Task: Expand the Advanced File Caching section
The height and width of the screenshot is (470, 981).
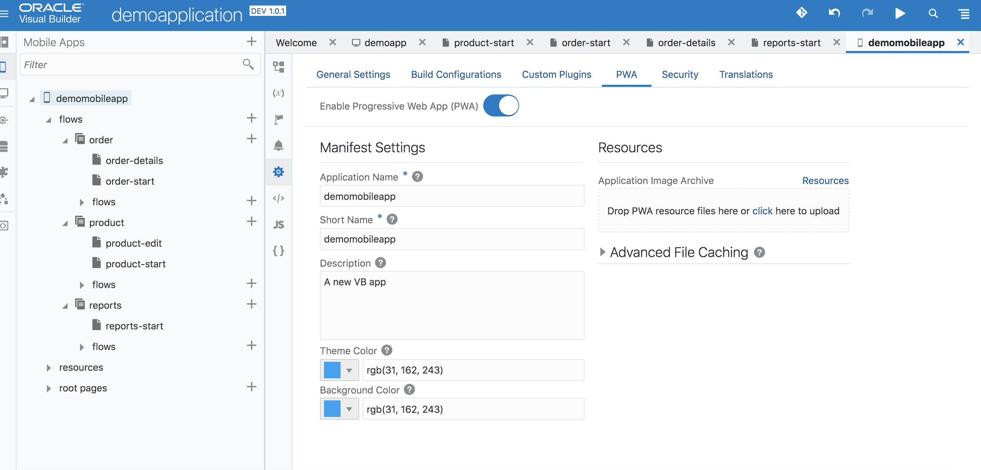Action: click(x=603, y=252)
